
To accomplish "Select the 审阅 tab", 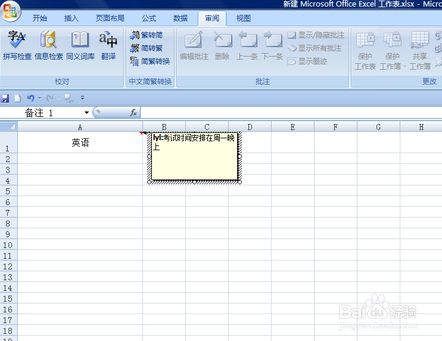I will click(x=212, y=18).
